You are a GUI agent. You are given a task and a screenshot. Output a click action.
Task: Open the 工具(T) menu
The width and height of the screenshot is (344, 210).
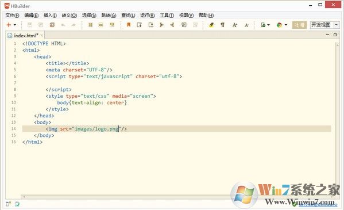(167, 15)
